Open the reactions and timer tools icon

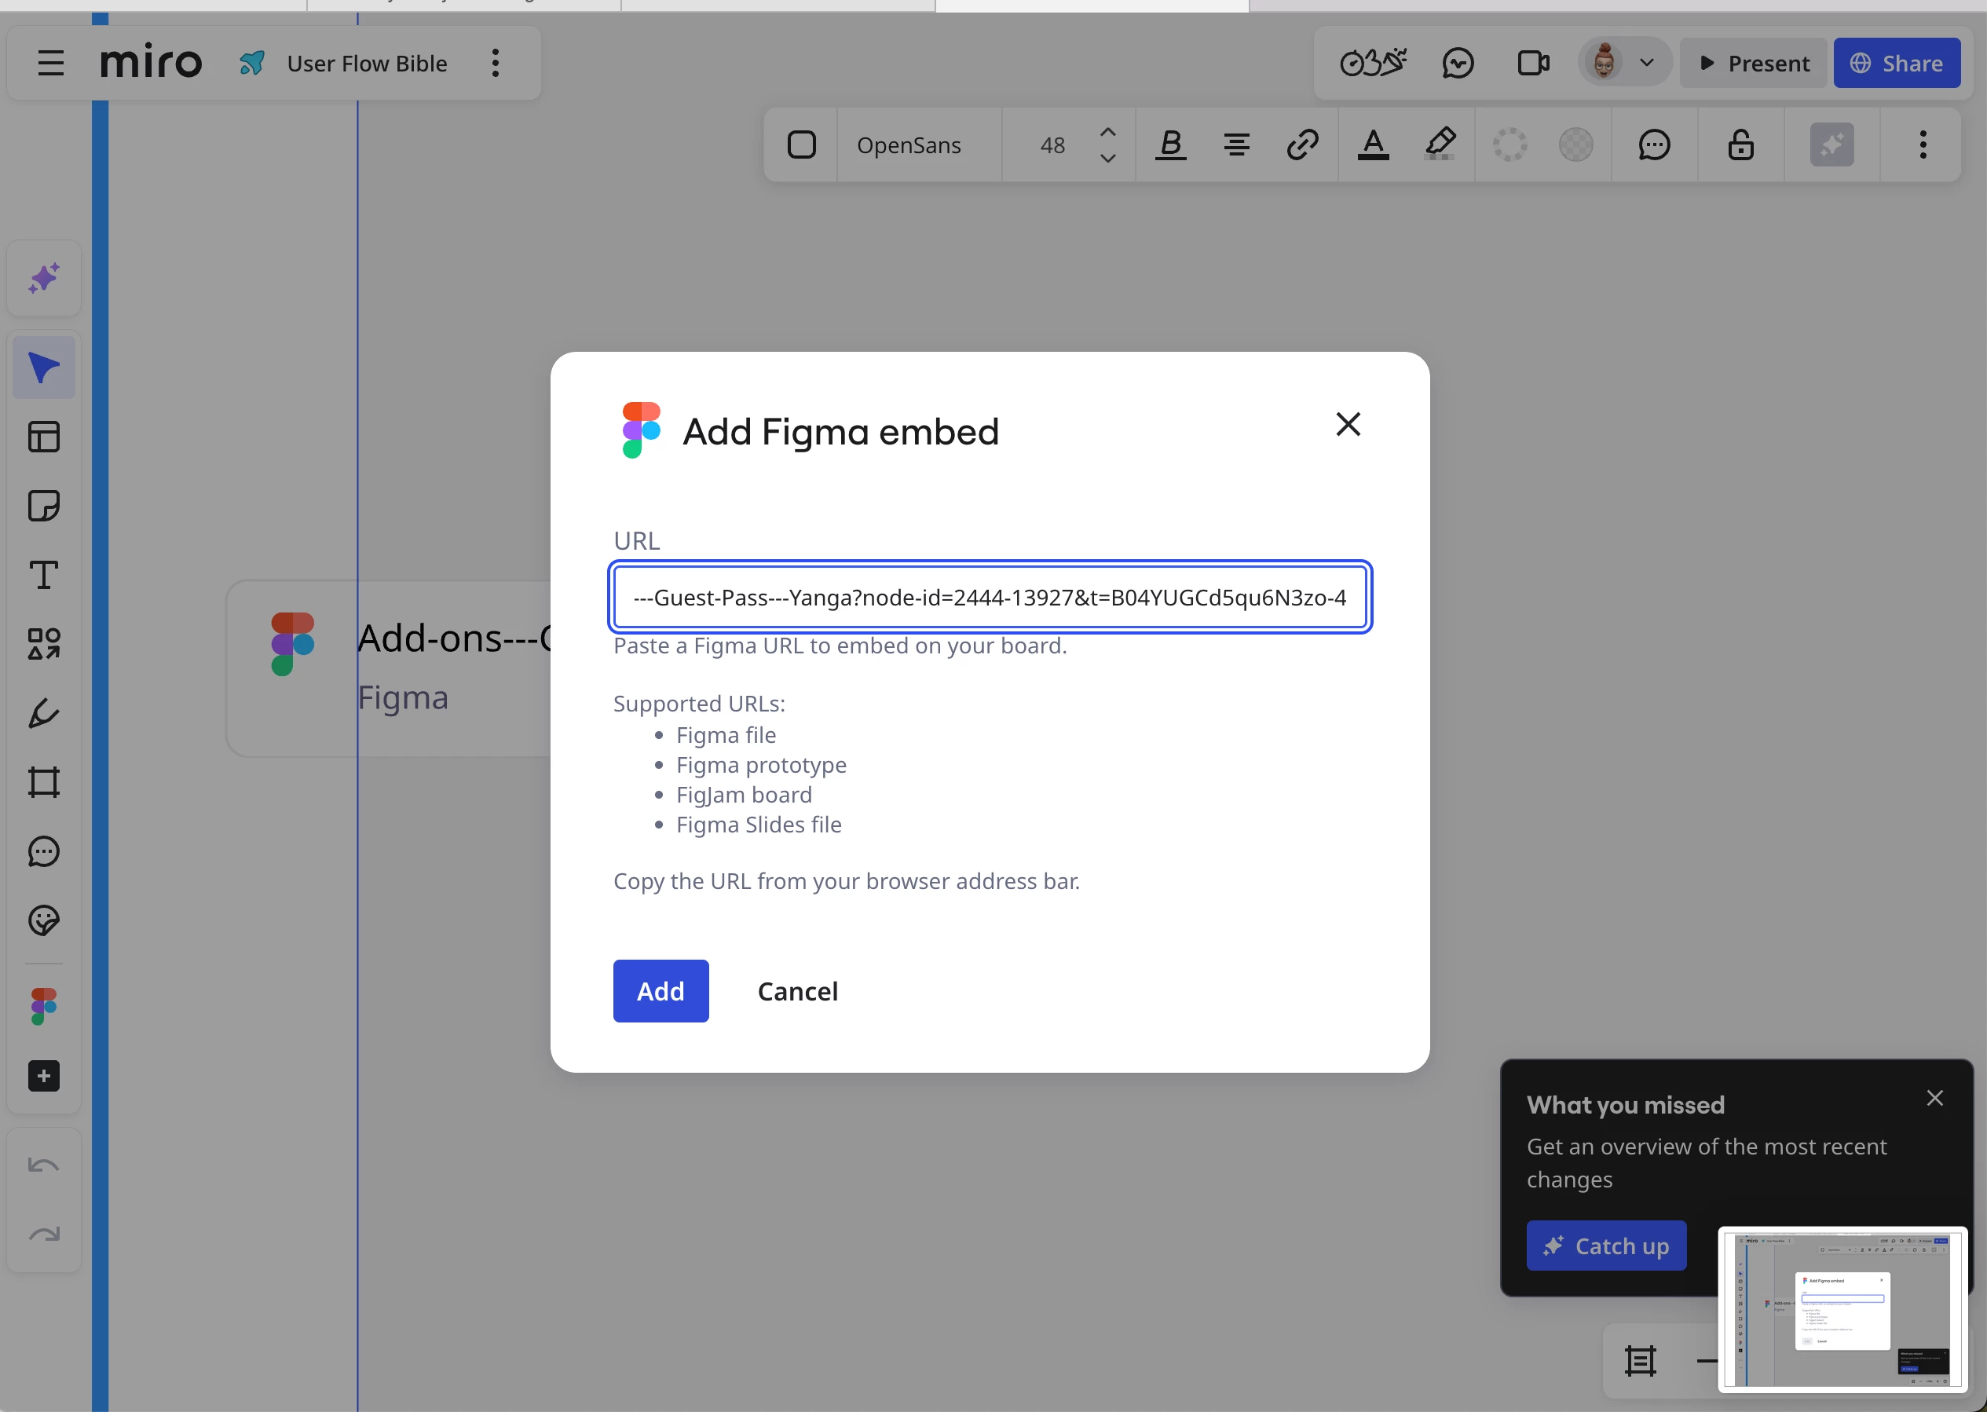pos(1373,63)
